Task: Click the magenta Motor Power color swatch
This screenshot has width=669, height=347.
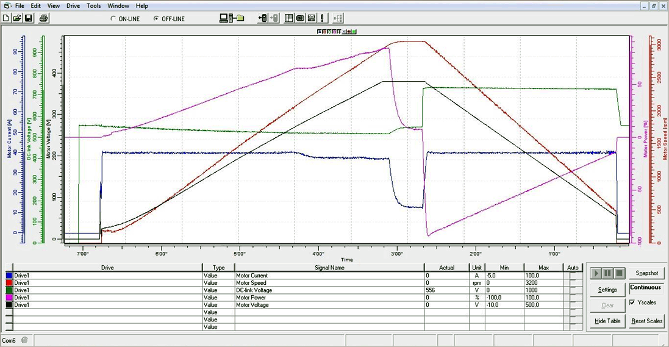Action: (9, 298)
